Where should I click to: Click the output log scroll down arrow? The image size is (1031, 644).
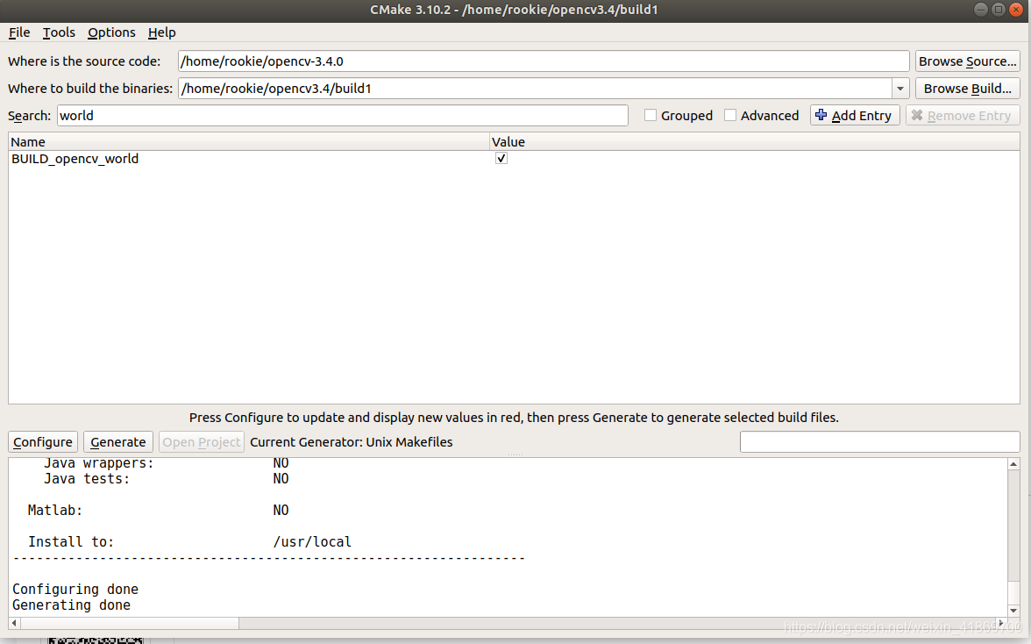click(1013, 611)
